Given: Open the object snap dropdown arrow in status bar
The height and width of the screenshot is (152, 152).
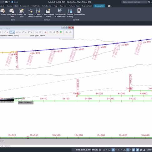Looking at the screenshot, I should (131, 150).
